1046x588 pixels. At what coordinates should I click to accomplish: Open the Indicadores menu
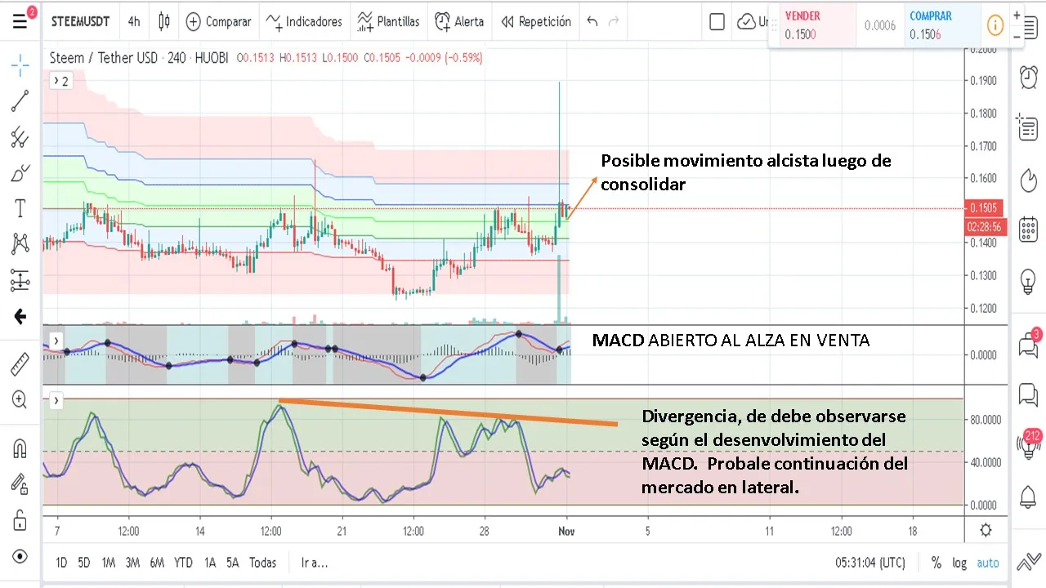(304, 22)
